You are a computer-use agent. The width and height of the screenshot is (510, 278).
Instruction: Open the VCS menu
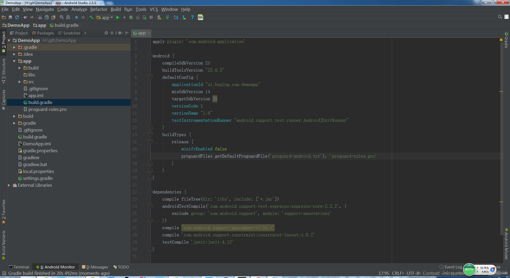pyautogui.click(x=154, y=9)
